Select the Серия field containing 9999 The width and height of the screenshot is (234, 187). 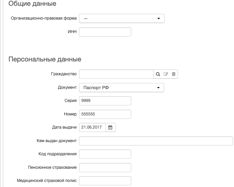[x=105, y=101]
